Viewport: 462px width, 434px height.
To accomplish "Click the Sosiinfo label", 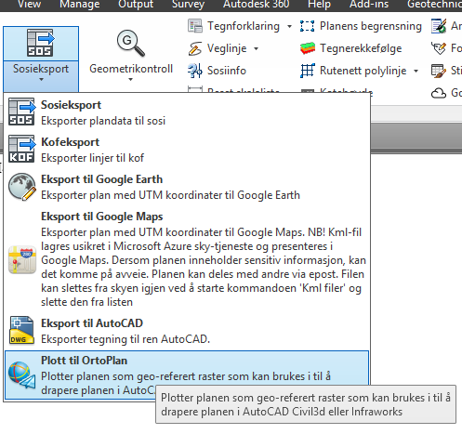I will tap(227, 71).
